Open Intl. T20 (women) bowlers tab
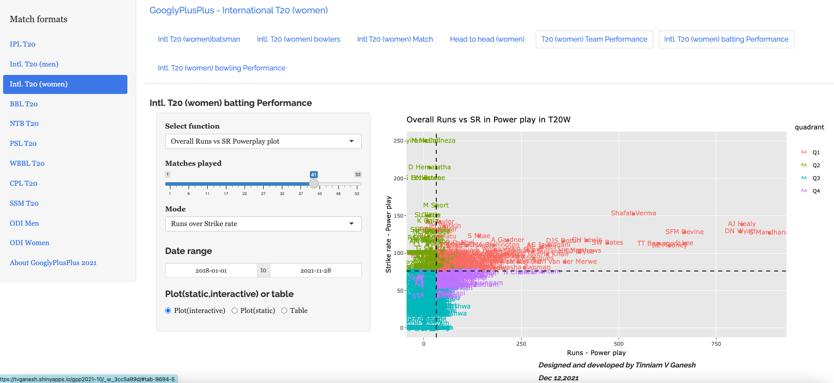Image resolution: width=834 pixels, height=383 pixels. [x=298, y=39]
